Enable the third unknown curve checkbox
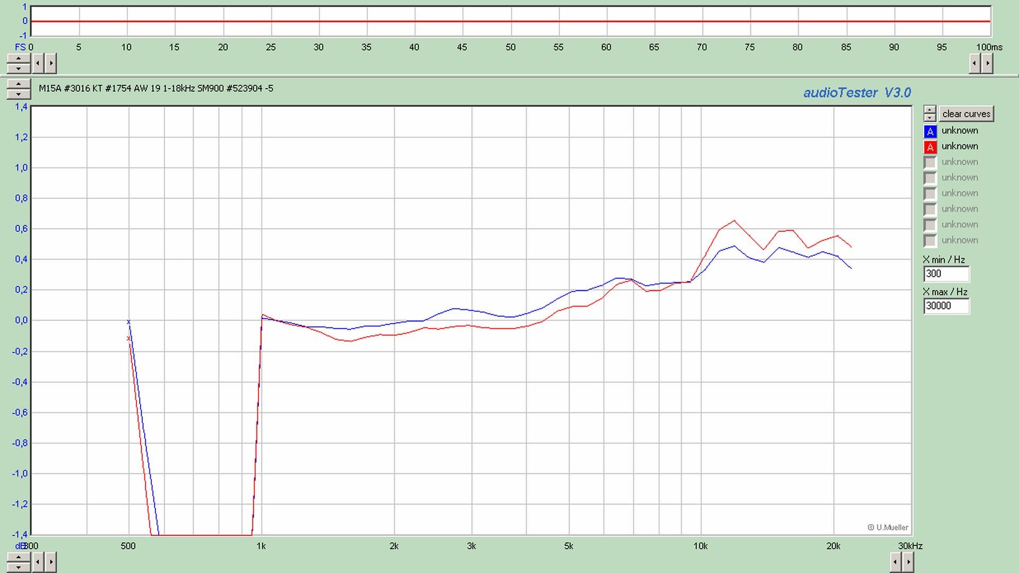The width and height of the screenshot is (1019, 573). pyautogui.click(x=930, y=162)
